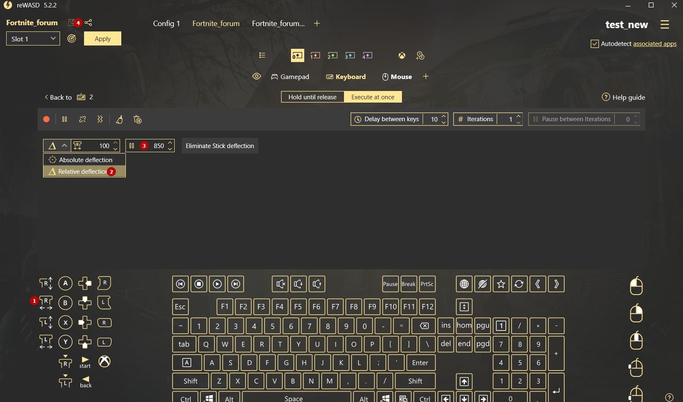Click the play media key icon
This screenshot has width=683, height=402.
click(x=217, y=284)
